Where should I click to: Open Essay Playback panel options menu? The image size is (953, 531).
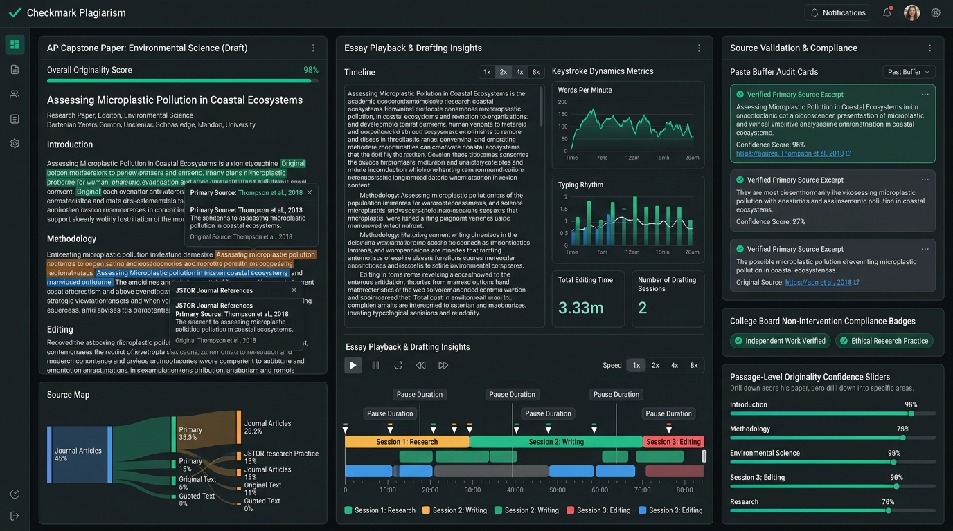[x=699, y=48]
